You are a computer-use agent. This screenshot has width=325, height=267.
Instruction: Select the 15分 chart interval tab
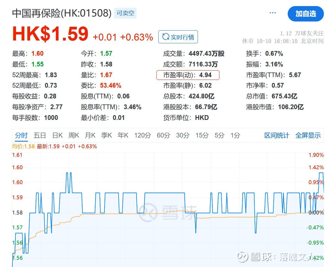(x=202, y=135)
